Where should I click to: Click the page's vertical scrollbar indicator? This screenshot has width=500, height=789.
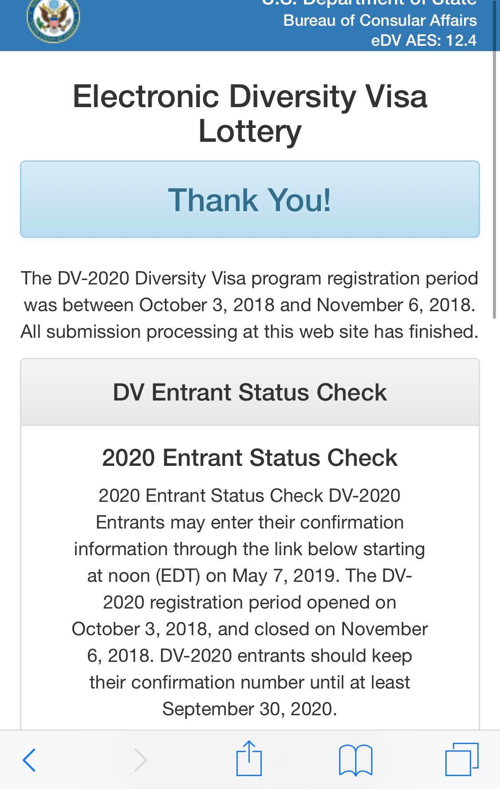(495, 184)
